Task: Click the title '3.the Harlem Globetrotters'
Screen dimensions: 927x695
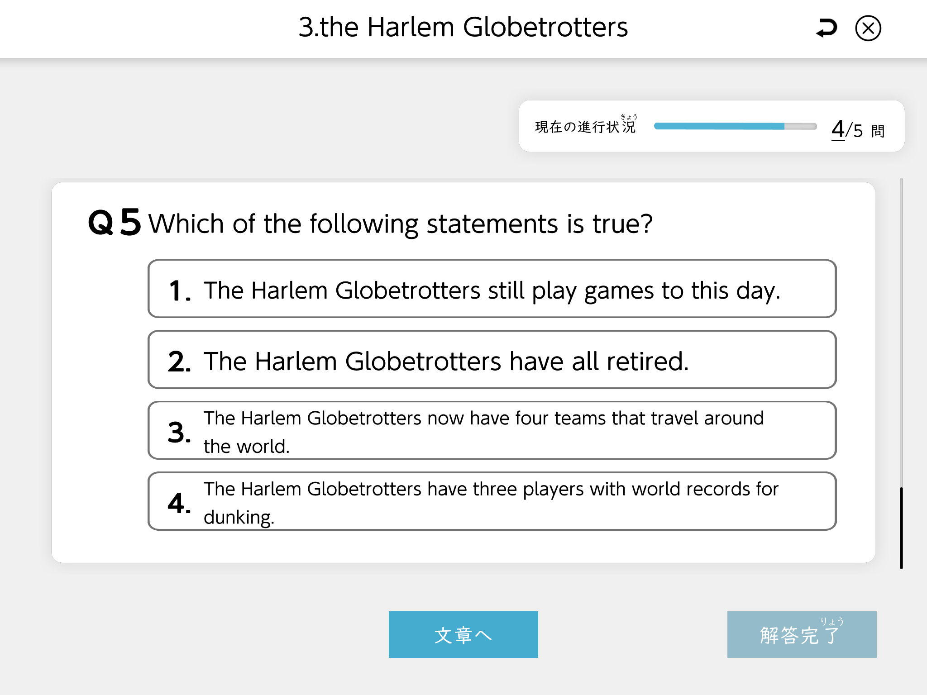Action: point(463,27)
